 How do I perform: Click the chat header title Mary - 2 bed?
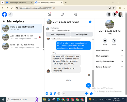[66, 22]
